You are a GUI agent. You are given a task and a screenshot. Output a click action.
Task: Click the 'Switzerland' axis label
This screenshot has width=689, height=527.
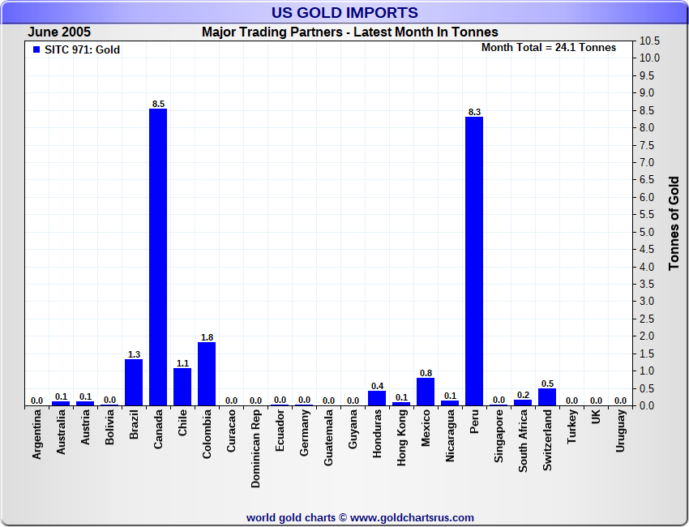tap(547, 440)
